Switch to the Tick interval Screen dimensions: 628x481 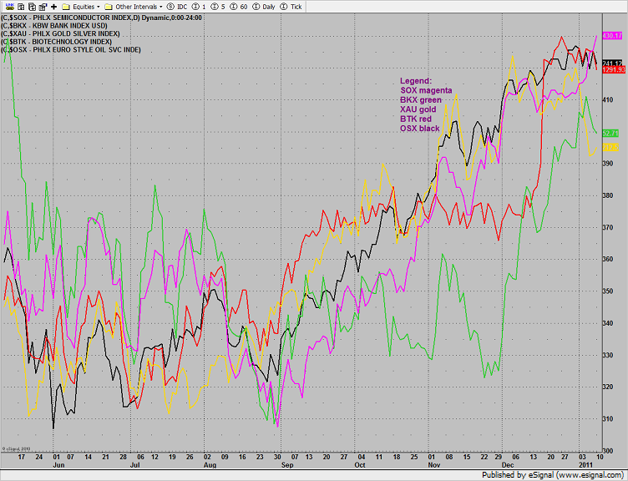coord(291,7)
